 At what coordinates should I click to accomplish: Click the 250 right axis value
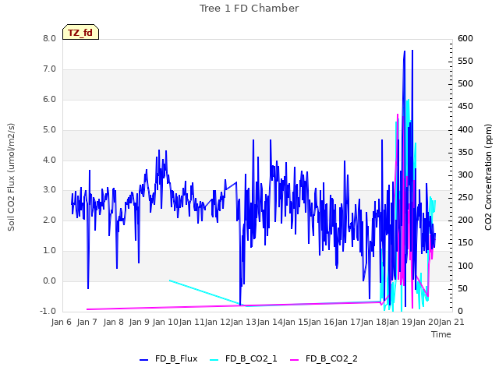click(x=465, y=197)
